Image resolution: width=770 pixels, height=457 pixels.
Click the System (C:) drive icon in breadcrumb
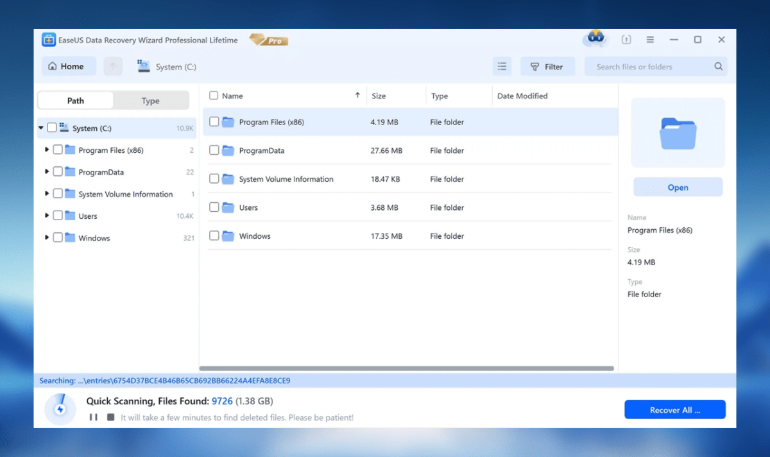pyautogui.click(x=144, y=66)
